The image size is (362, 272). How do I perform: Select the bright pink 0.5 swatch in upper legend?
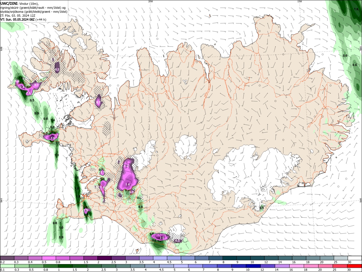coord(49,258)
